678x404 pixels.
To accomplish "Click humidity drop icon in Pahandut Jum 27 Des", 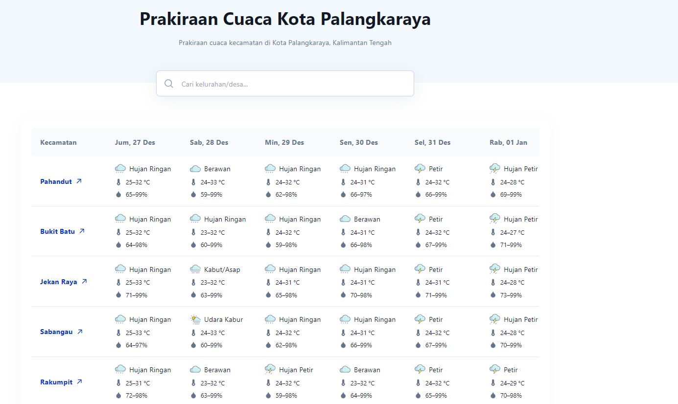I will (x=118, y=194).
